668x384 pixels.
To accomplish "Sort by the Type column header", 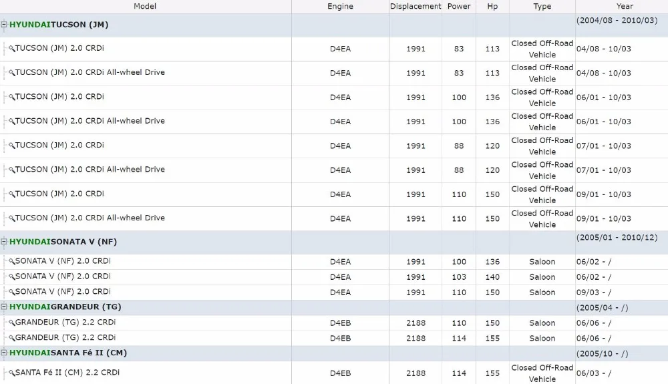I will (542, 7).
